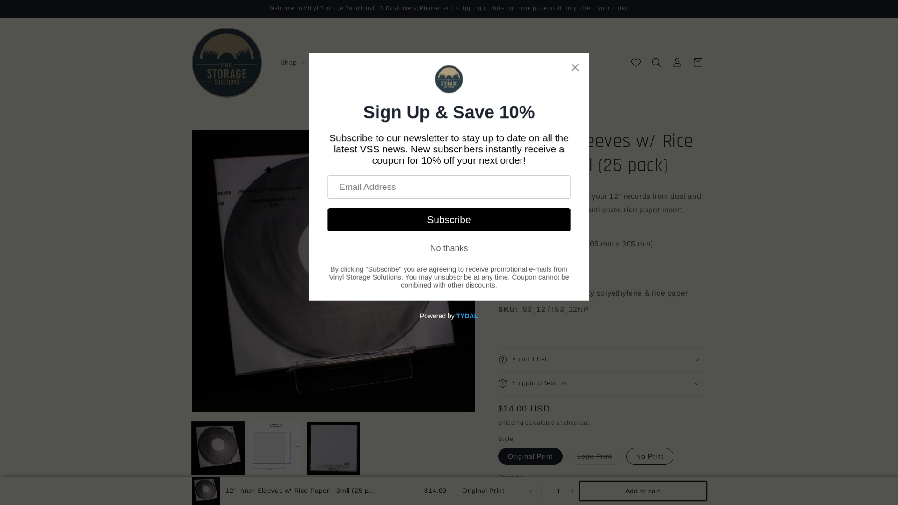Screen dimensions: 898x505
Task: Expand the About HDPE section
Action: [x=602, y=360]
